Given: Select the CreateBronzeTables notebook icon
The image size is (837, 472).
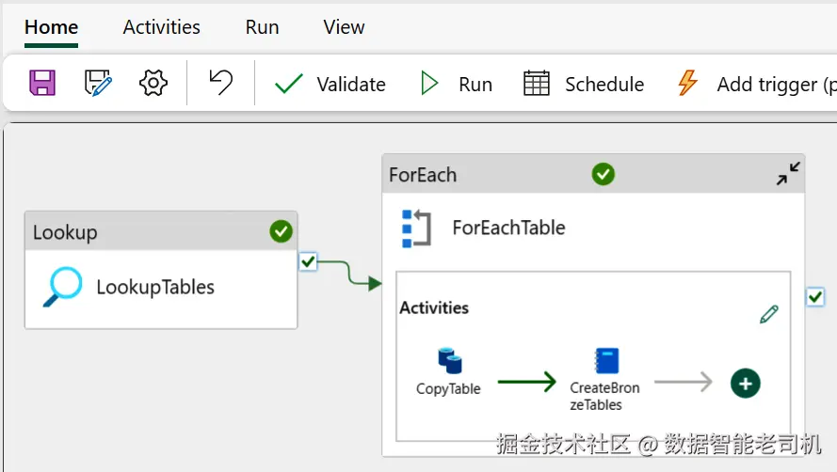Looking at the screenshot, I should [606, 361].
